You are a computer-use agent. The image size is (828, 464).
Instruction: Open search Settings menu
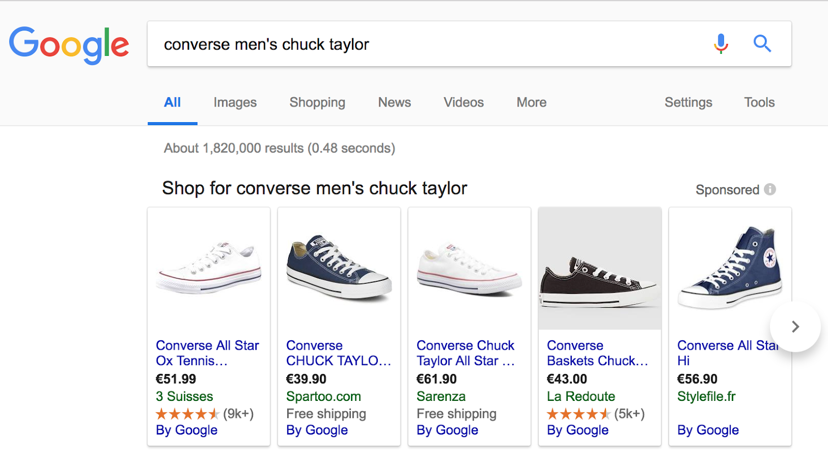coord(688,102)
